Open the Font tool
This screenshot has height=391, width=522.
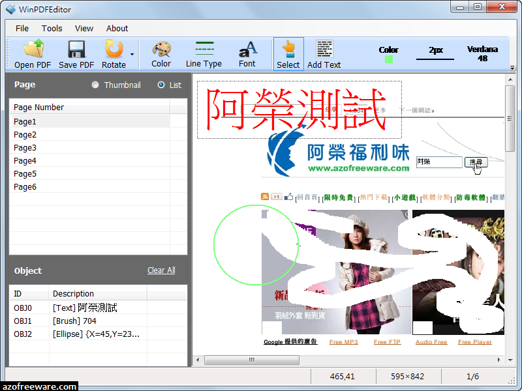pos(247,54)
